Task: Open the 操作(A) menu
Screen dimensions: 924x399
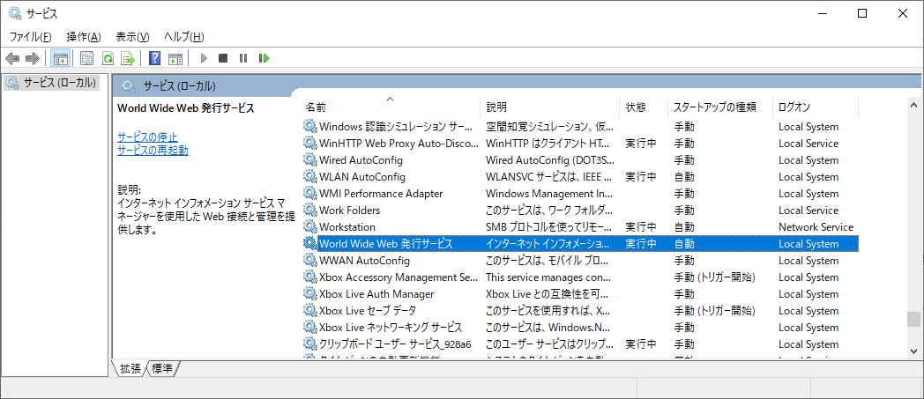Action: coord(84,36)
